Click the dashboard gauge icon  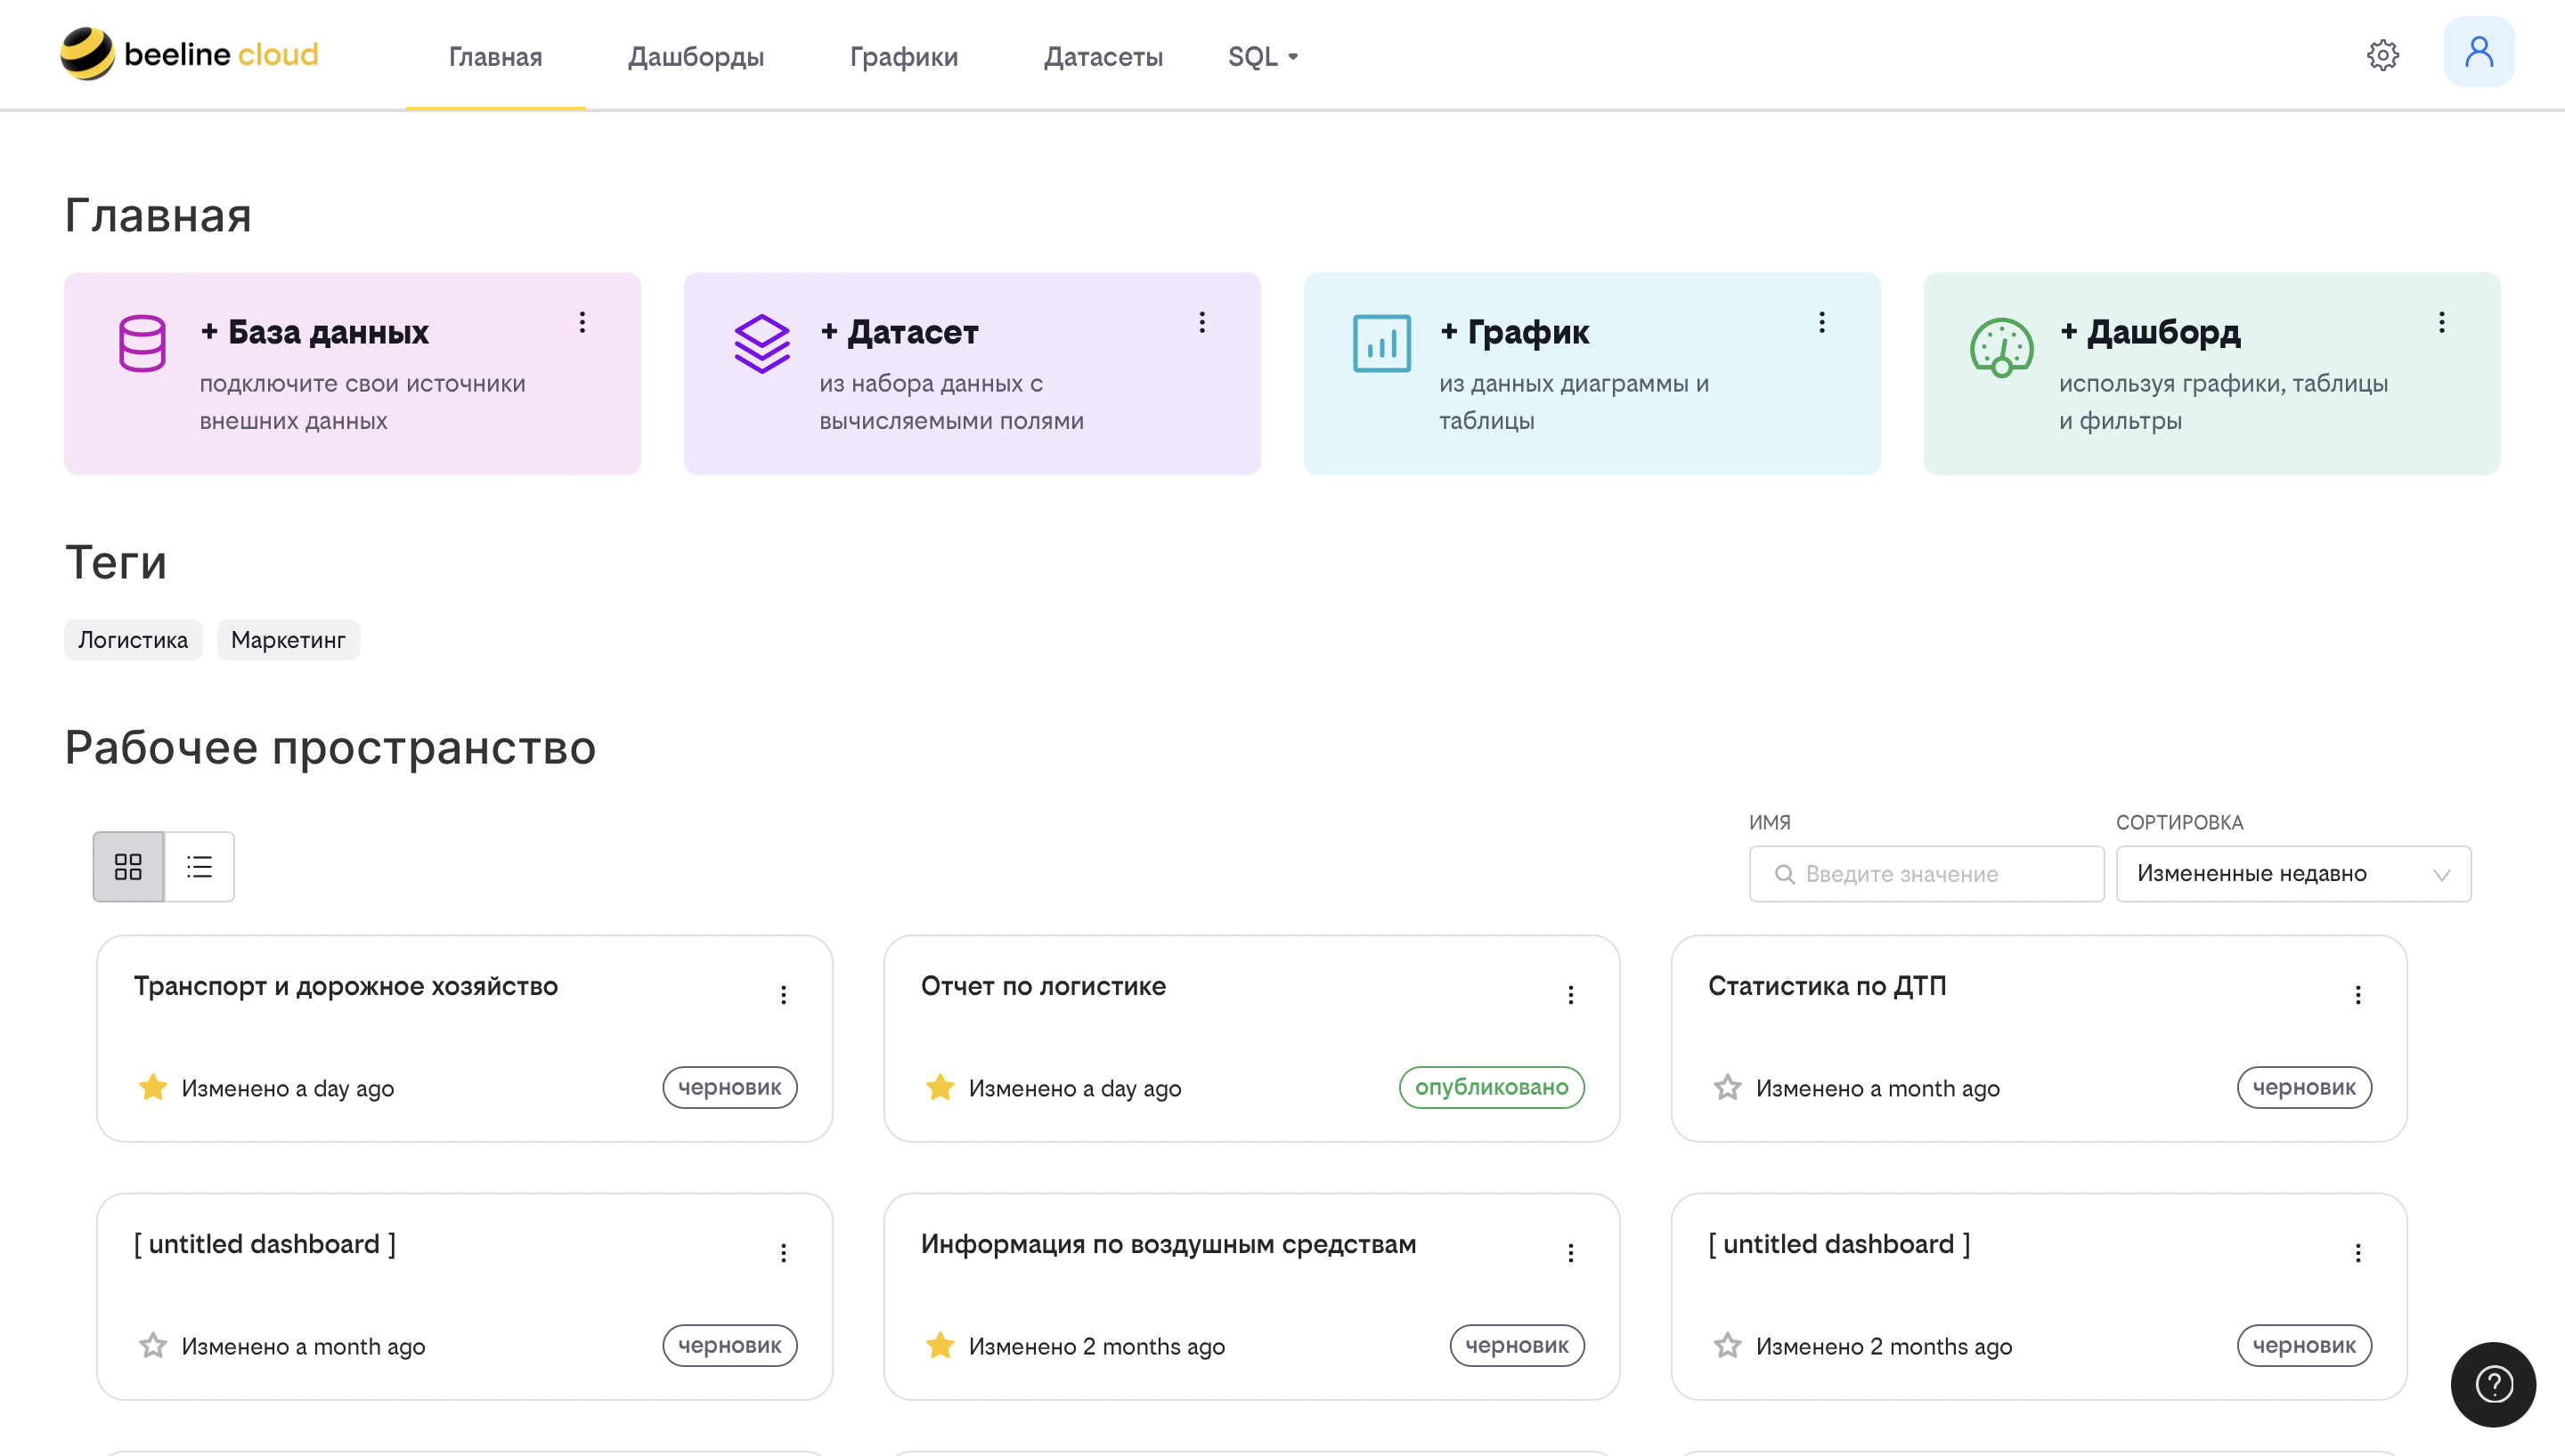[2000, 346]
